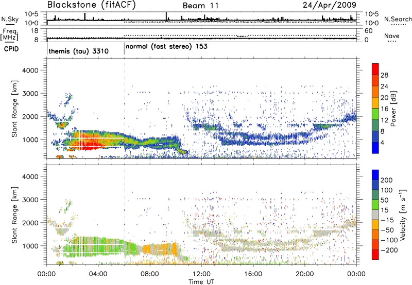Viewport: 412px width, 285px height.
Task: Click the '16:00' time tick label
Action: tap(253, 274)
